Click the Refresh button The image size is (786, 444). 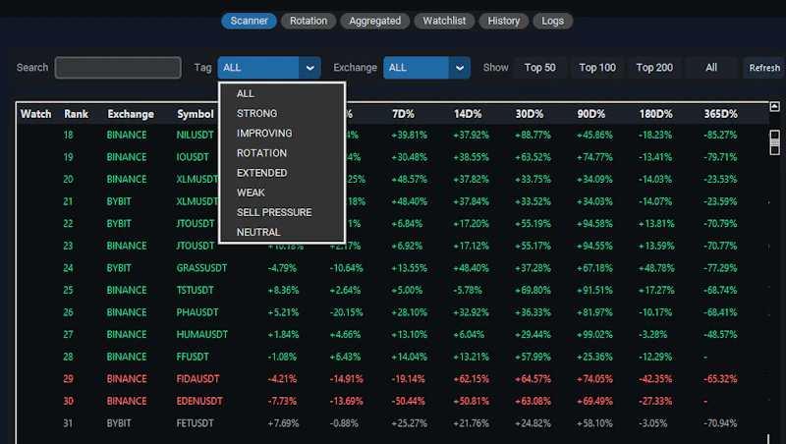point(764,68)
